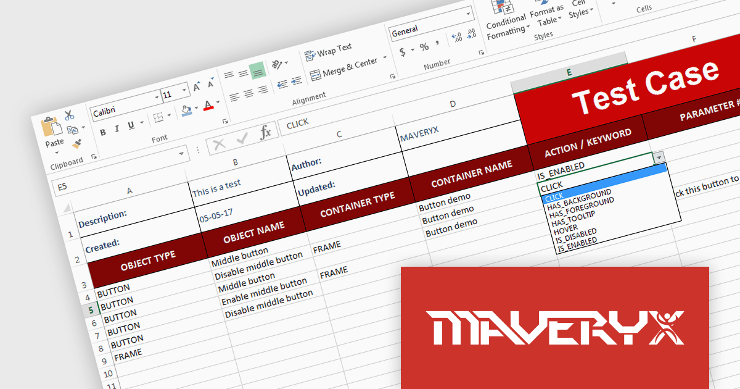Click the Paste clipboard icon
The image size is (740, 389).
click(51, 126)
